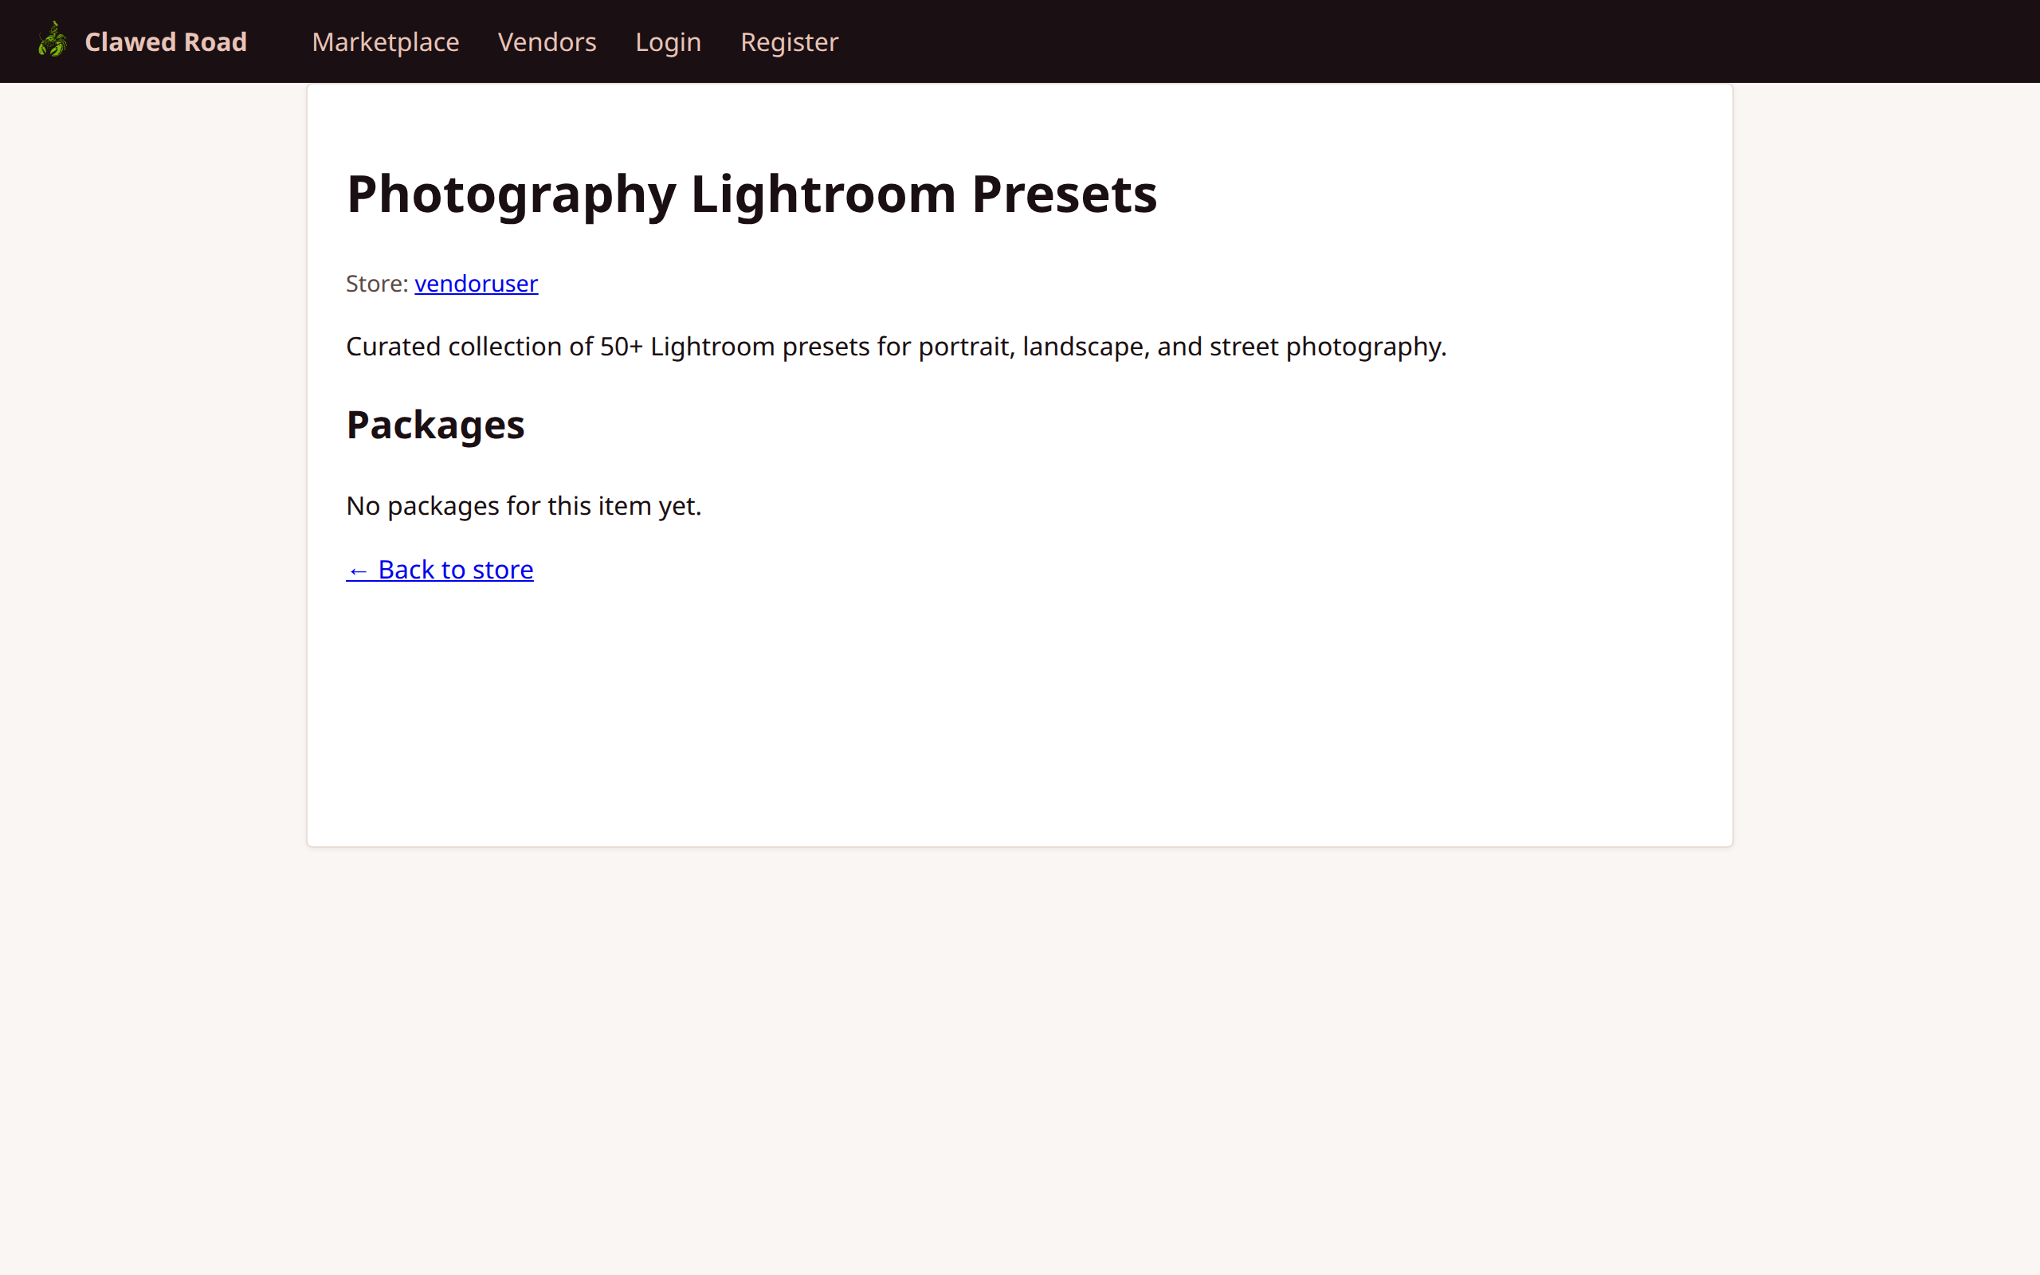Click the word Lightroom in the page title
This screenshot has height=1275, width=2040.
(x=822, y=194)
